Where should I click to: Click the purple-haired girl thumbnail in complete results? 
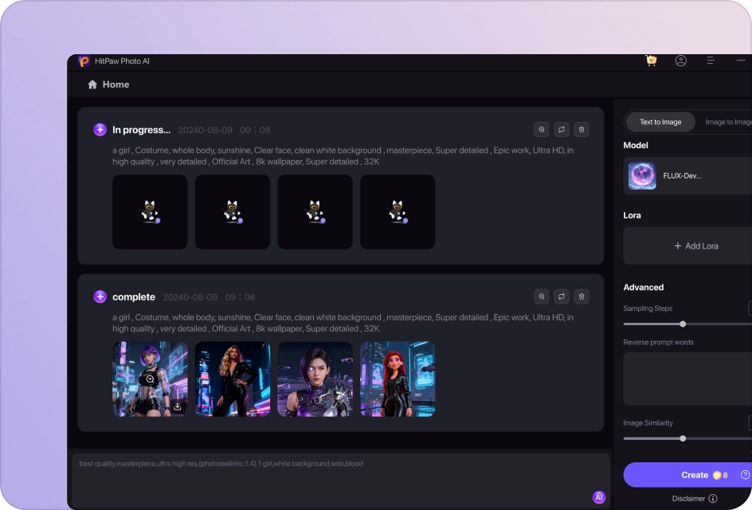[x=150, y=379]
